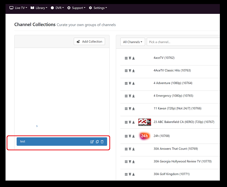Image resolution: width=227 pixels, height=187 pixels.
Task: Click the drag handle beside 4 Adventure channel
Action: 126,83
